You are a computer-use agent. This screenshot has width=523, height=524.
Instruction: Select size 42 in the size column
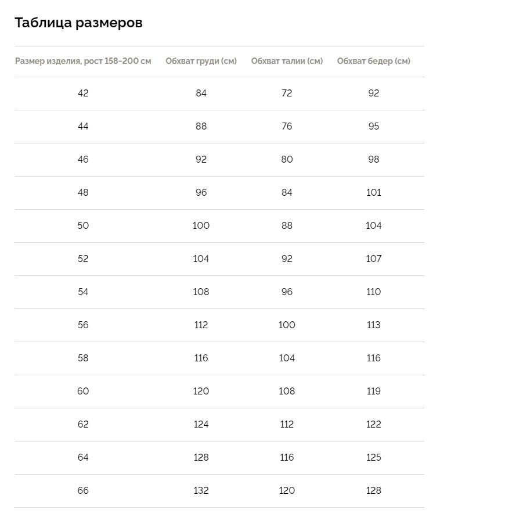pos(83,93)
